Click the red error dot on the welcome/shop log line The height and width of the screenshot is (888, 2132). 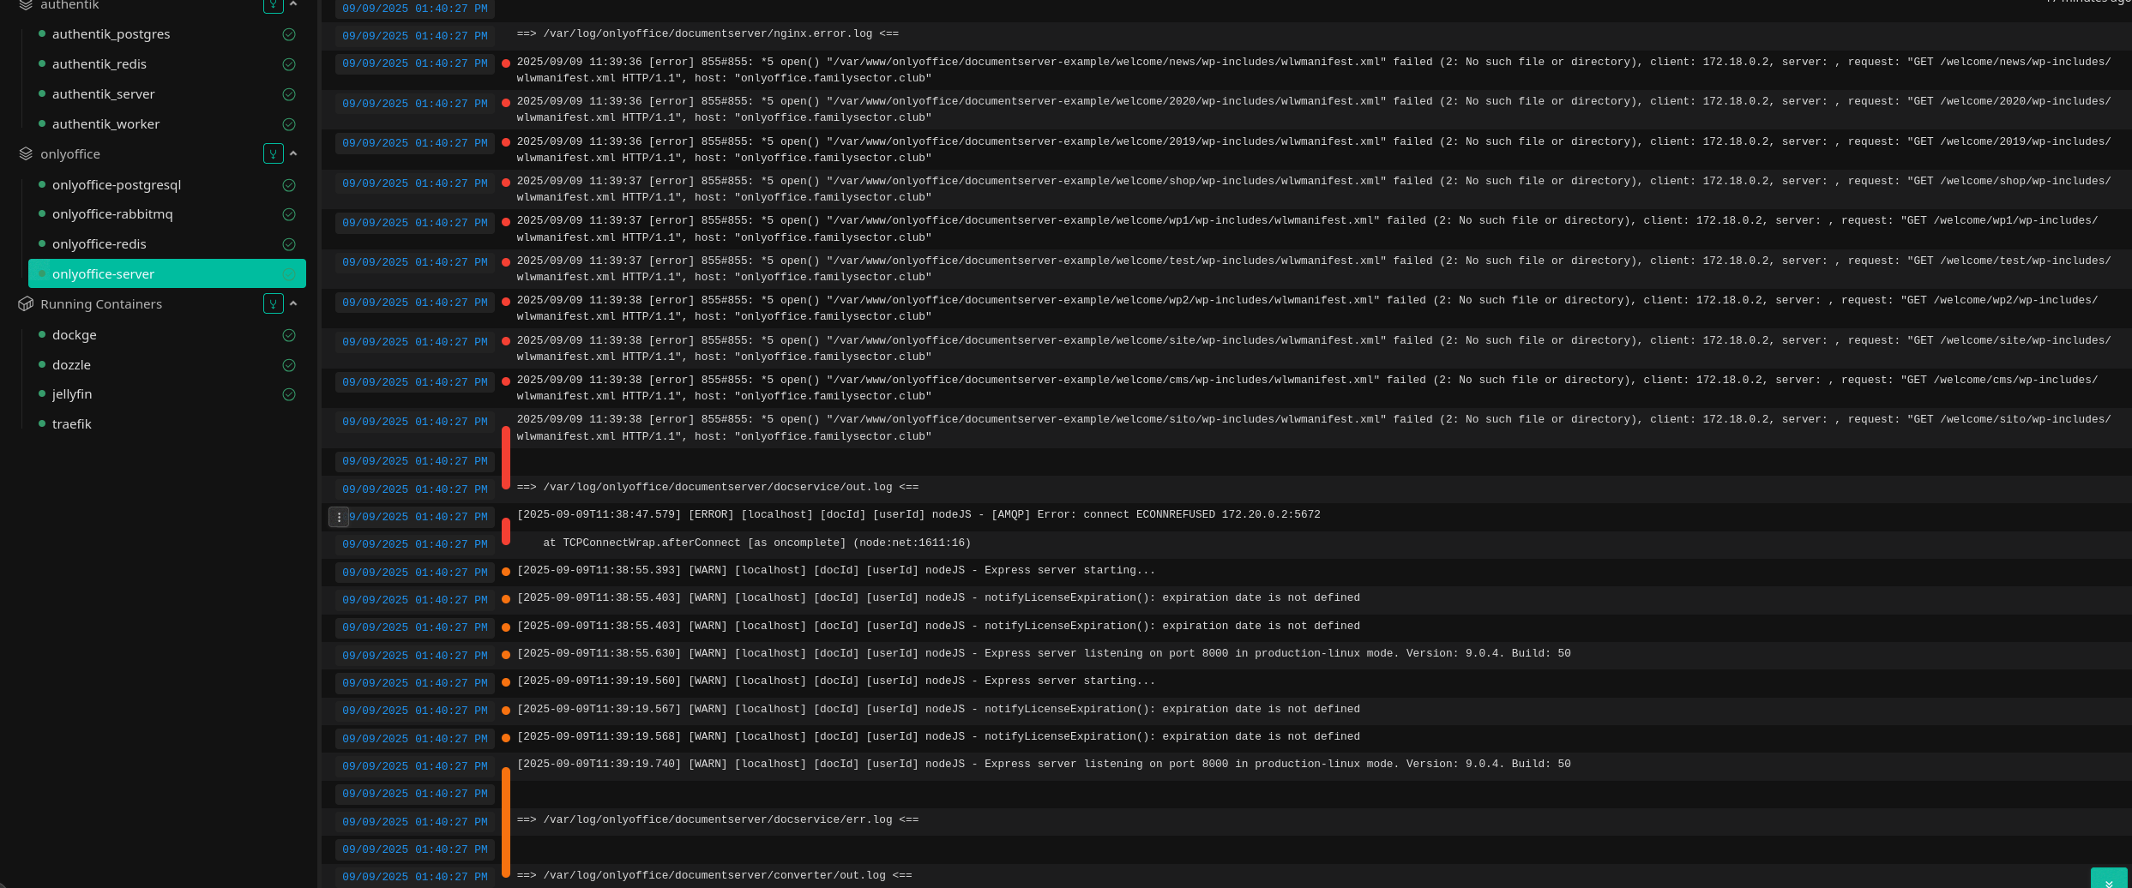coord(506,183)
